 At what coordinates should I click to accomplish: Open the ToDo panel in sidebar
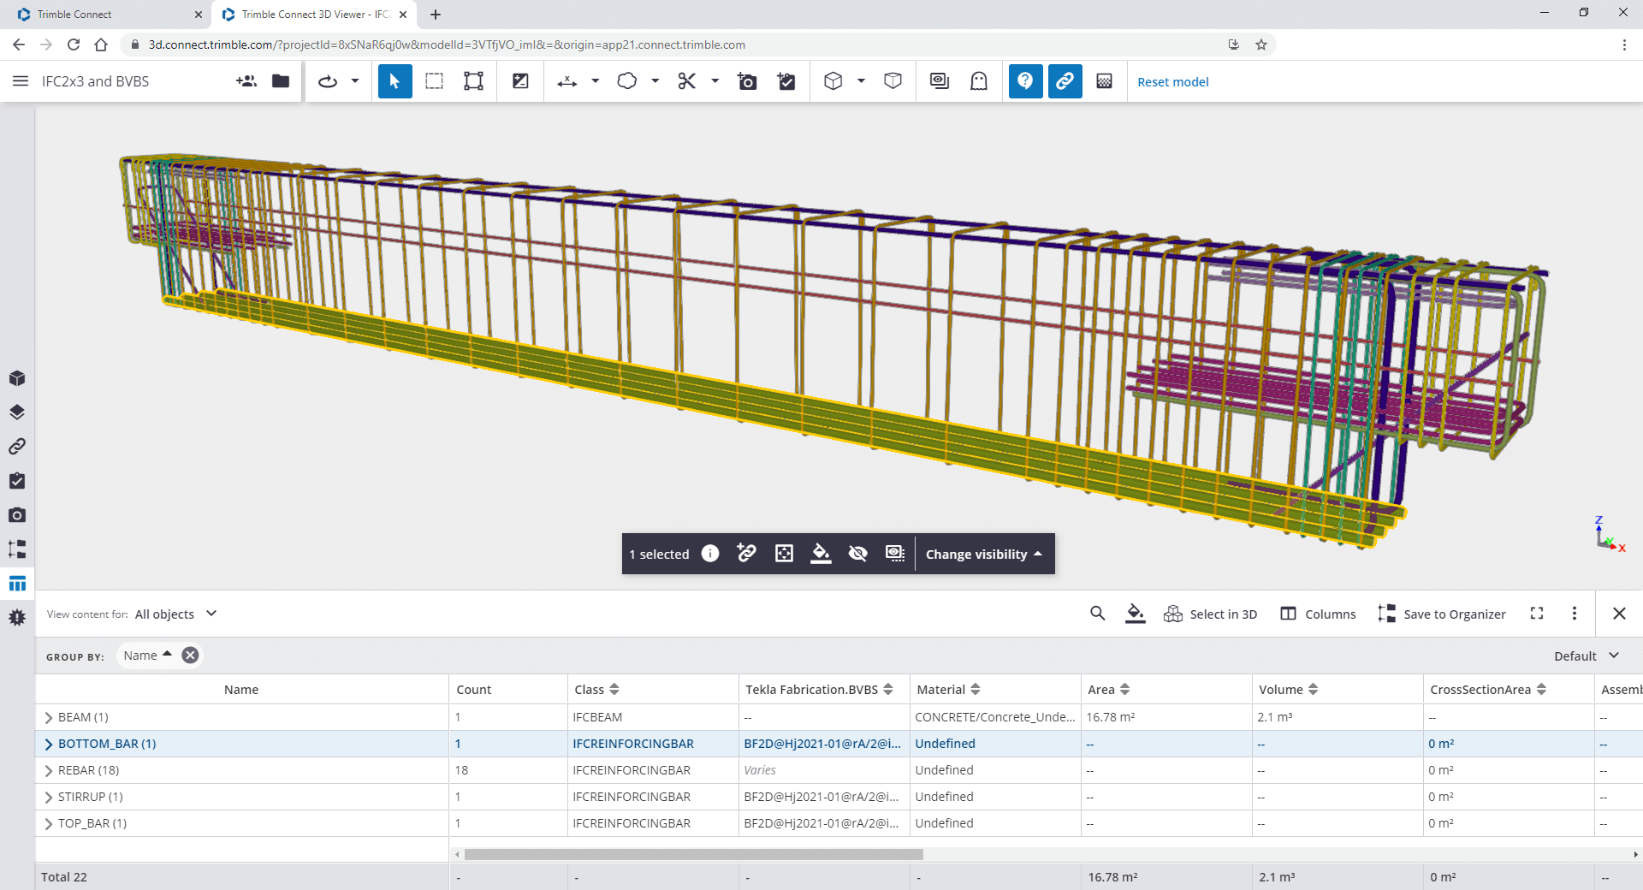pos(17,481)
